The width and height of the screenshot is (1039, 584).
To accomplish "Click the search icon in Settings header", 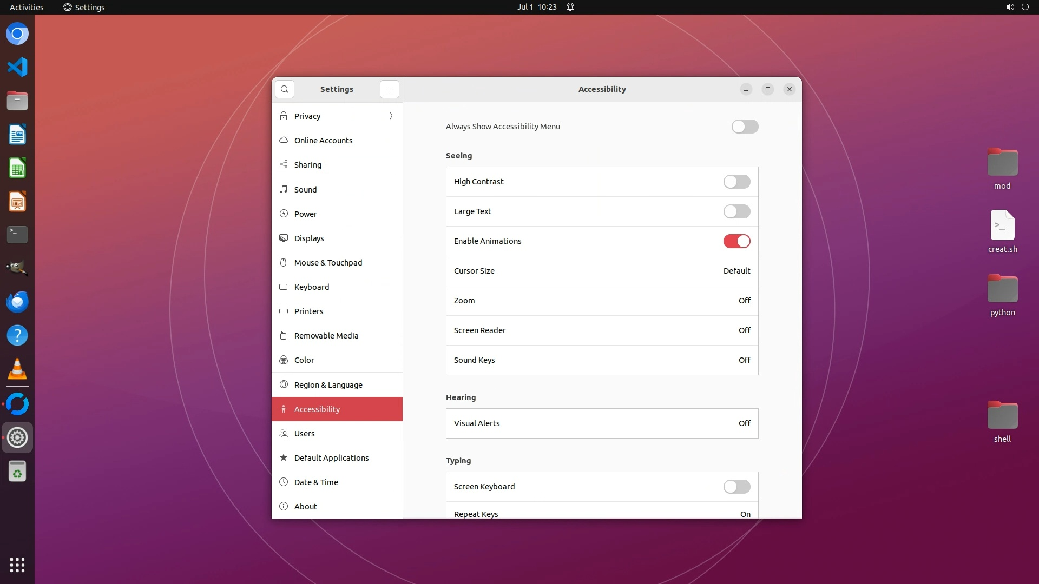I will pyautogui.click(x=284, y=89).
